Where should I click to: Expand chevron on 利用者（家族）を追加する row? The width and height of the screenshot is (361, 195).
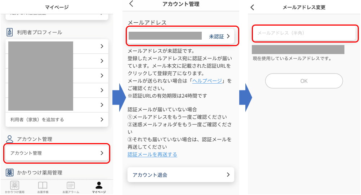click(x=102, y=119)
